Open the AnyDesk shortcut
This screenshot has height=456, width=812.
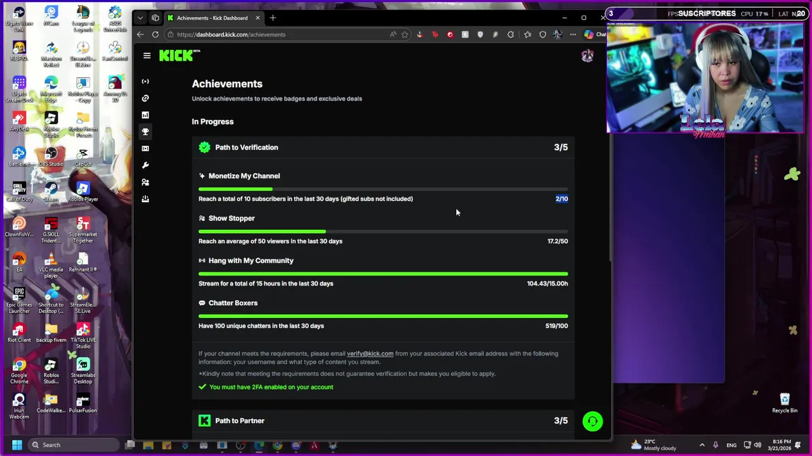pyautogui.click(x=19, y=121)
